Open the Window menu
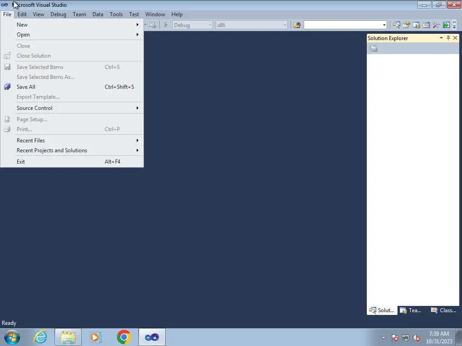This screenshot has height=346, width=462. tap(155, 14)
